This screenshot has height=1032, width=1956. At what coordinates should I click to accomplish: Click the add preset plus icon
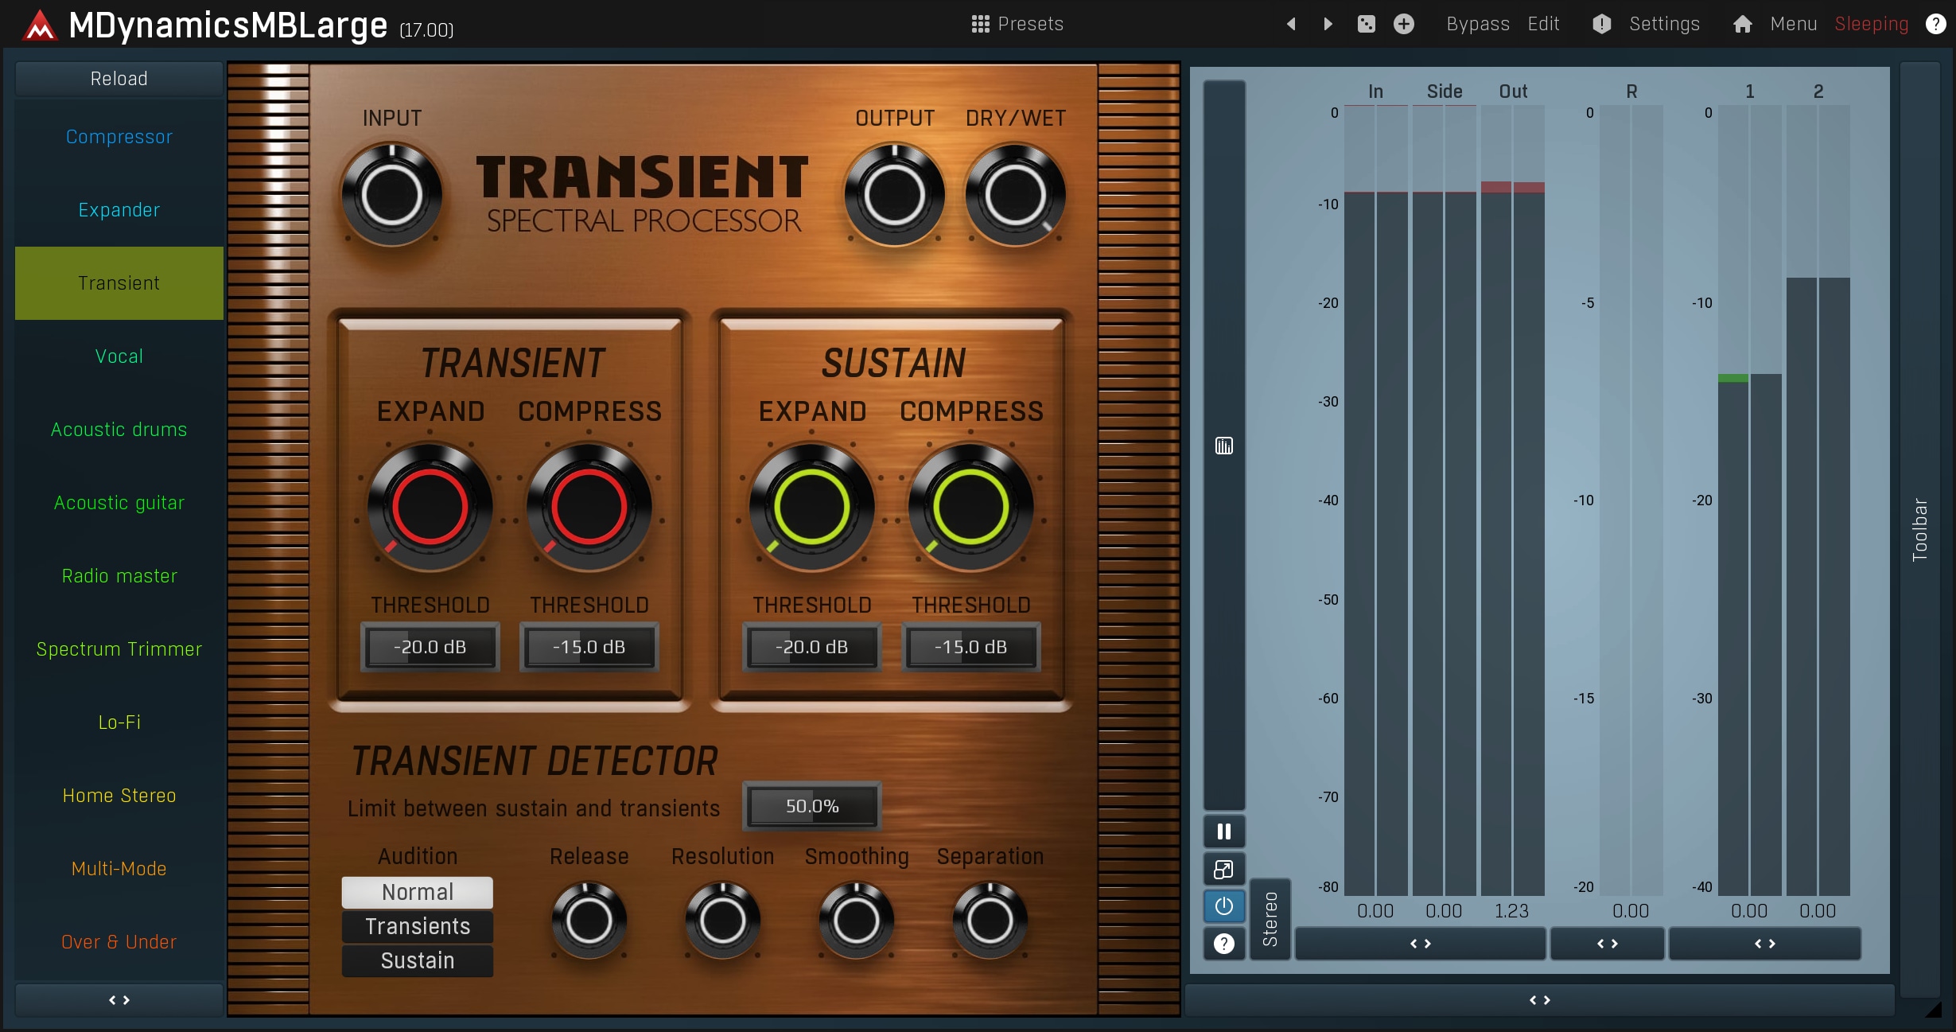(x=1404, y=24)
